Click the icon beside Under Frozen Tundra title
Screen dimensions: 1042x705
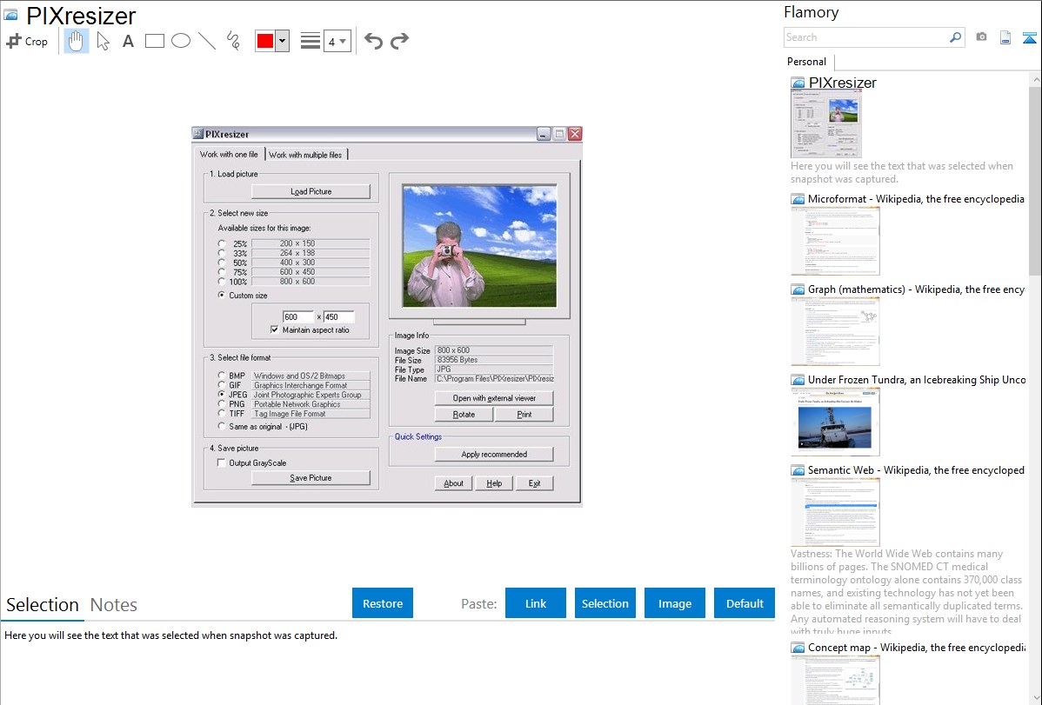tap(798, 380)
